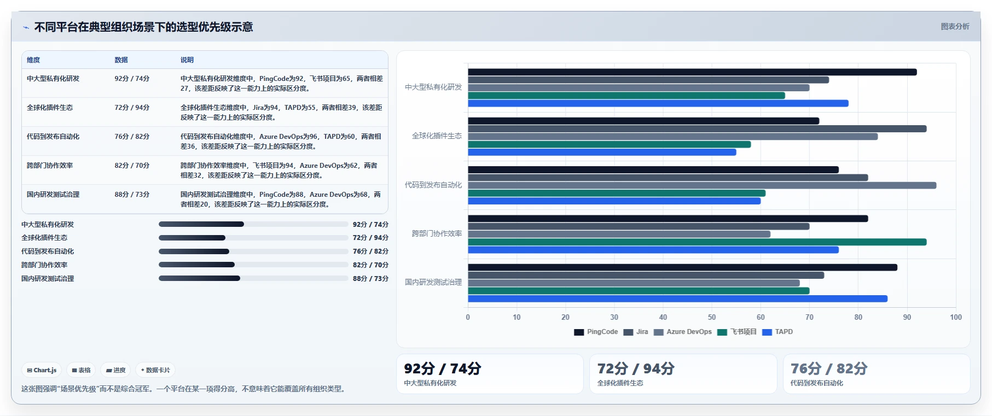Screen dimensions: 992x416
Task: Click the Azure DevOps bar in the 跨部门协作效率 group
Action: click(x=619, y=234)
